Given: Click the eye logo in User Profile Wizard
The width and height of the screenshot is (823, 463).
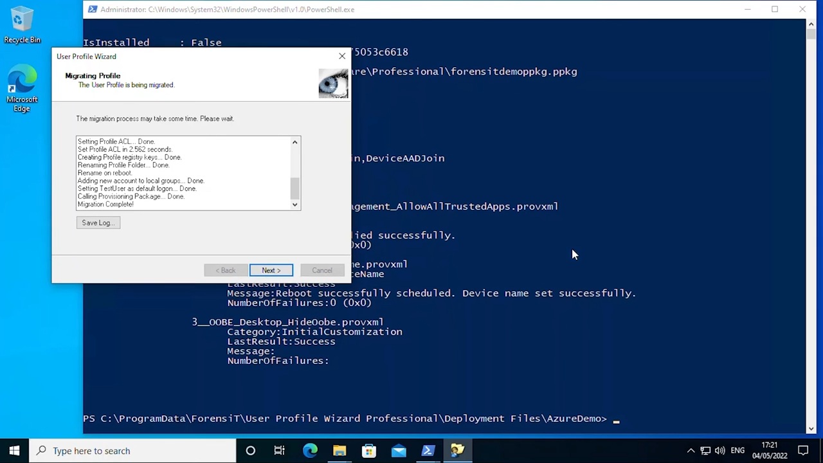Looking at the screenshot, I should tap(333, 83).
